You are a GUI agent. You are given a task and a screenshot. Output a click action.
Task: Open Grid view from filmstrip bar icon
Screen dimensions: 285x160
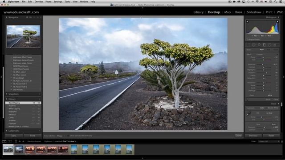(16, 141)
